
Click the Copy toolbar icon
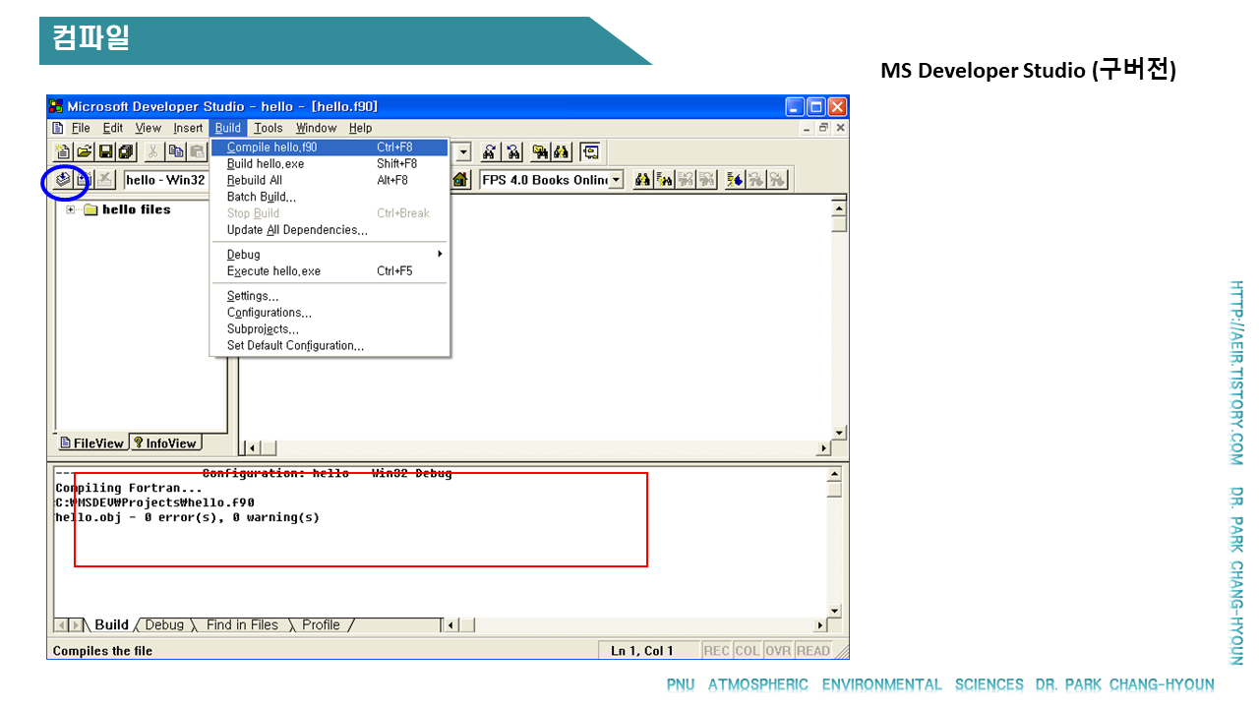coord(176,151)
